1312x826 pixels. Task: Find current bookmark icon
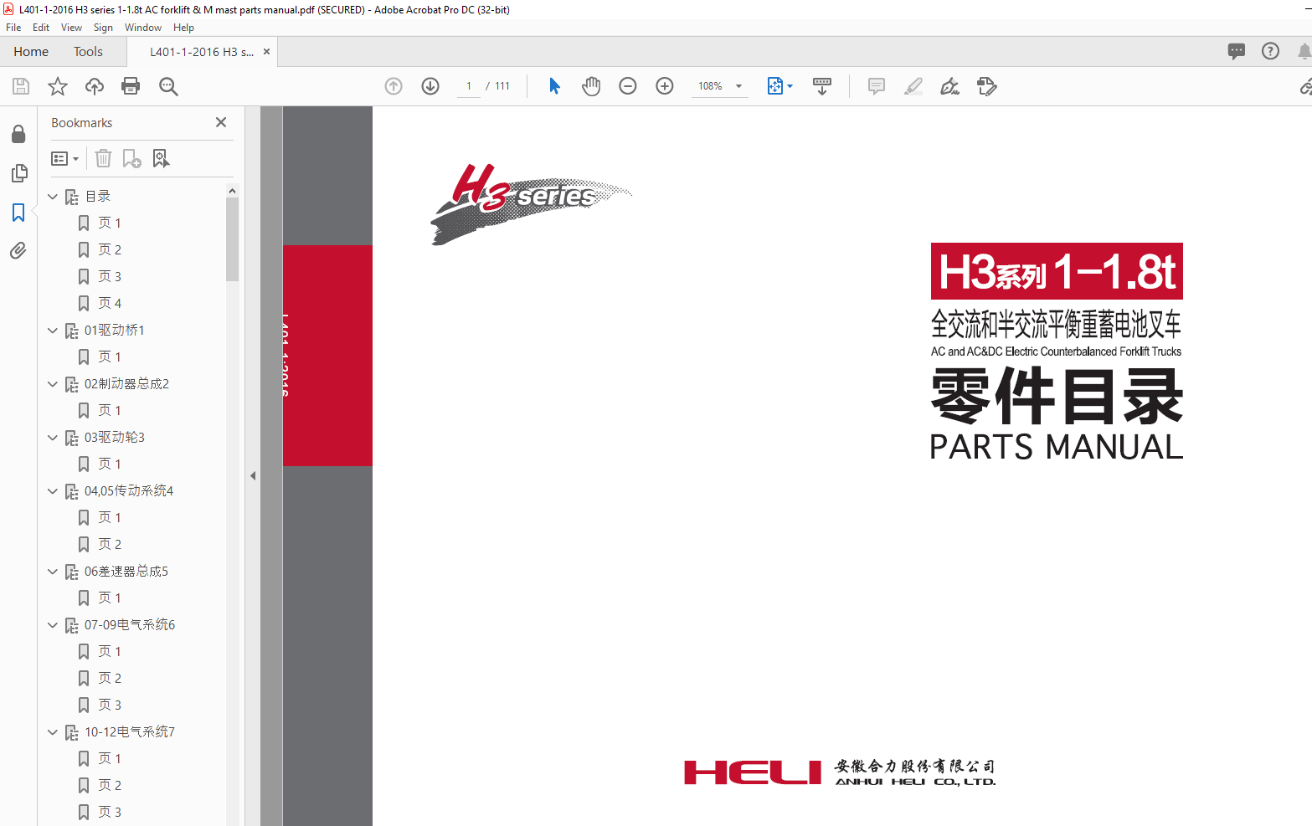[x=162, y=158]
